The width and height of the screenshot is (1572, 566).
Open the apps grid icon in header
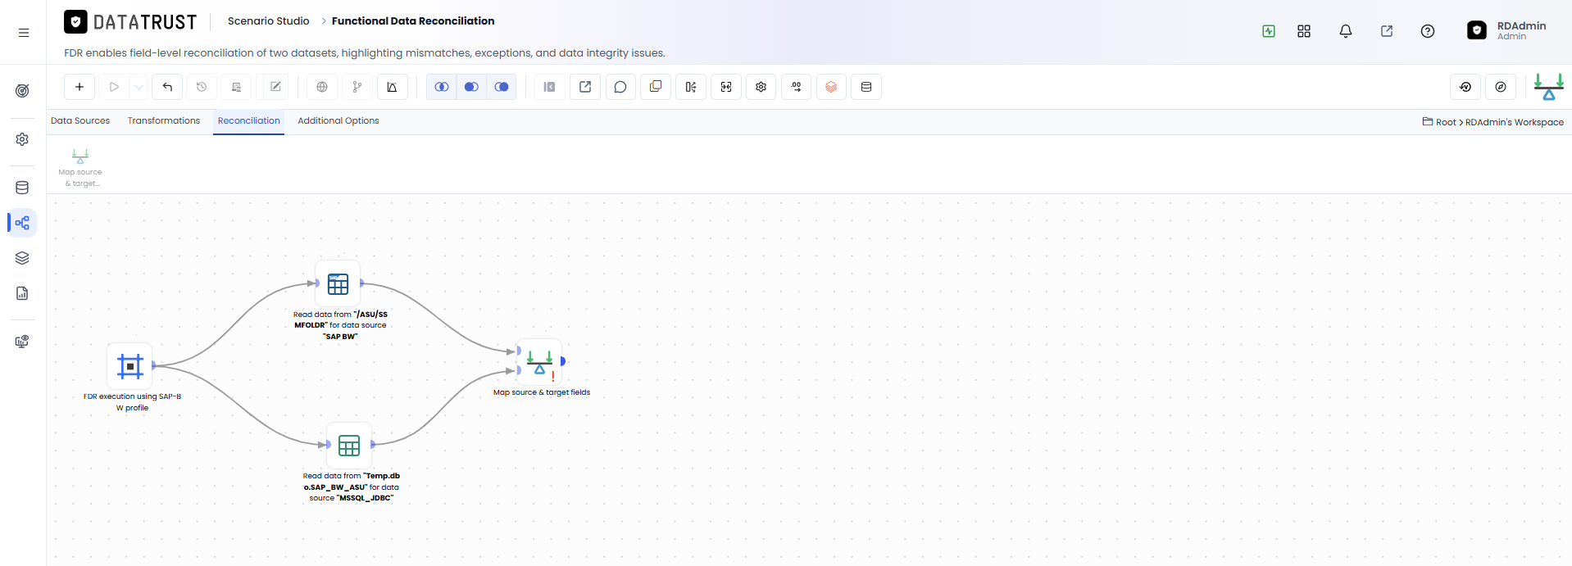click(x=1304, y=31)
